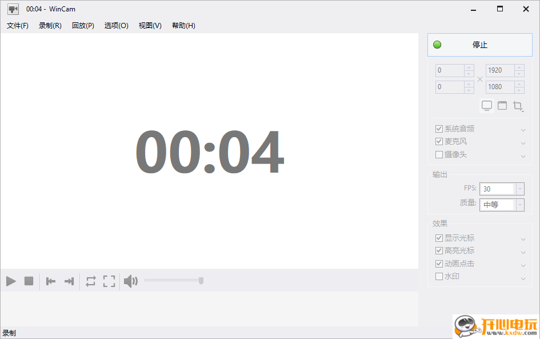Select the full screen capture mode icon
The width and height of the screenshot is (540, 339).
pos(486,105)
